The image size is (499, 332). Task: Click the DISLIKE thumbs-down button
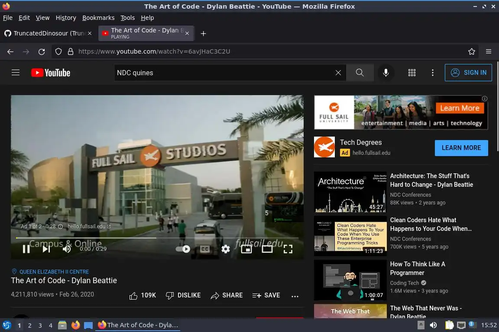coord(183,295)
